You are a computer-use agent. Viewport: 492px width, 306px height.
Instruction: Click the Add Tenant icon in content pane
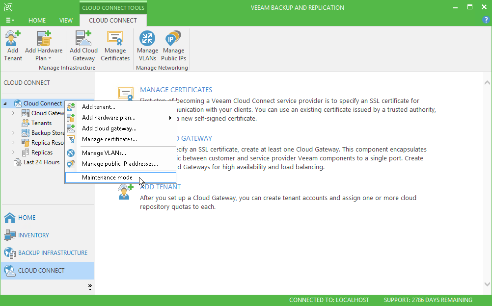(126, 192)
